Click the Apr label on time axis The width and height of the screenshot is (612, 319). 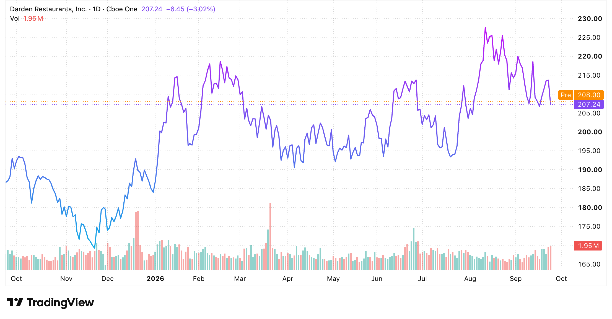coord(288,279)
